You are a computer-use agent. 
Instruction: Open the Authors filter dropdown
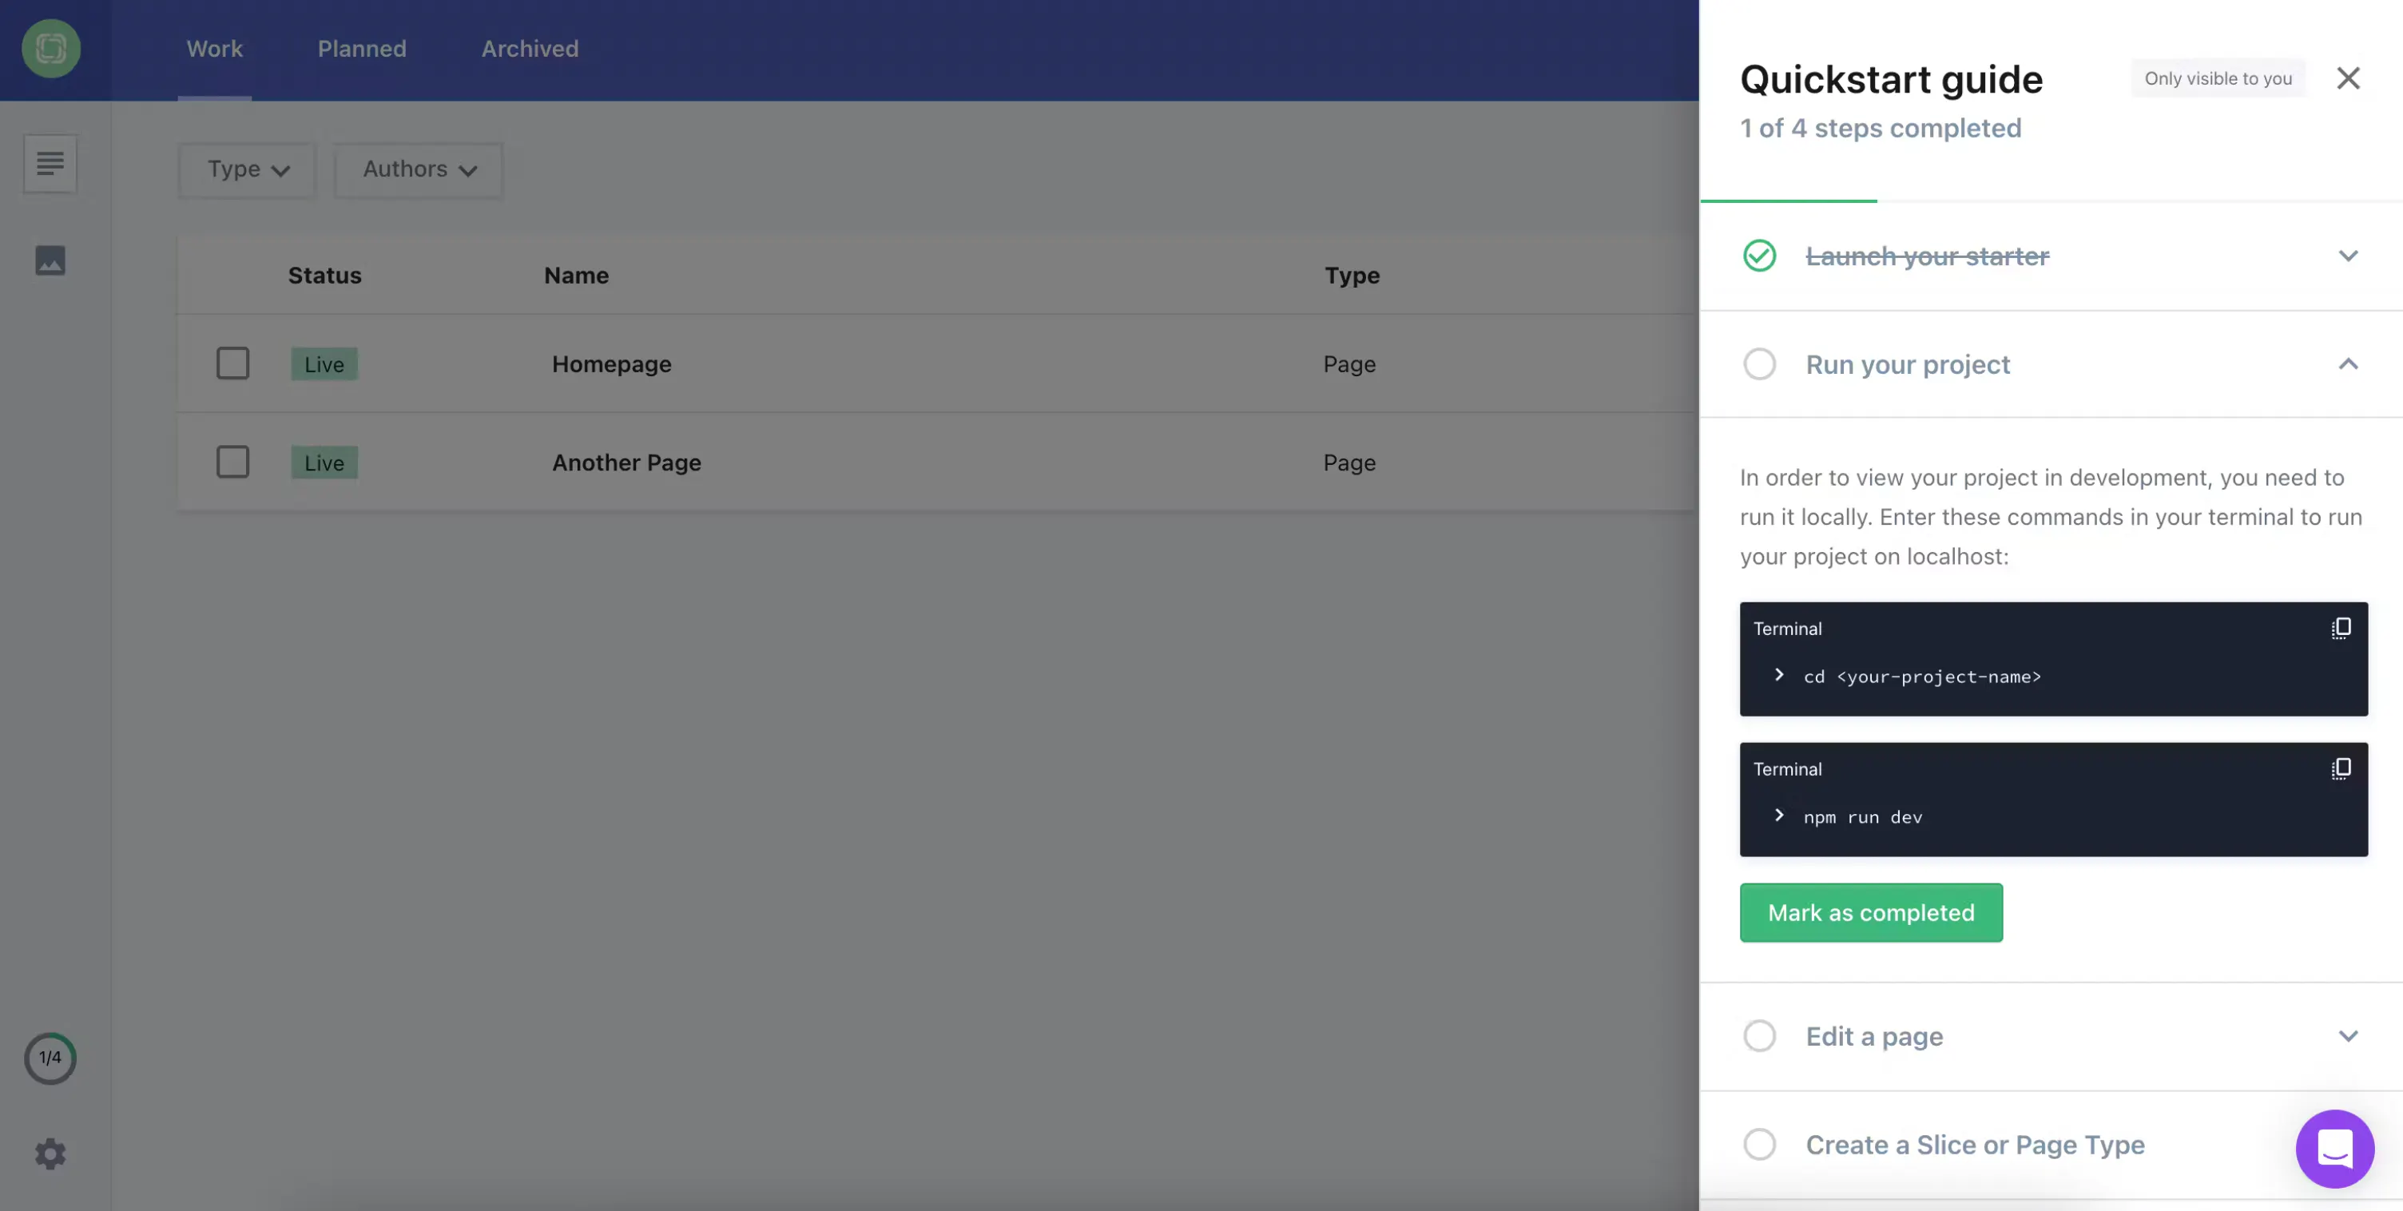point(419,170)
